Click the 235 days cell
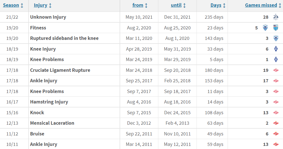Image resolution: width=283 pixels, height=149 pixels. tap(214, 17)
